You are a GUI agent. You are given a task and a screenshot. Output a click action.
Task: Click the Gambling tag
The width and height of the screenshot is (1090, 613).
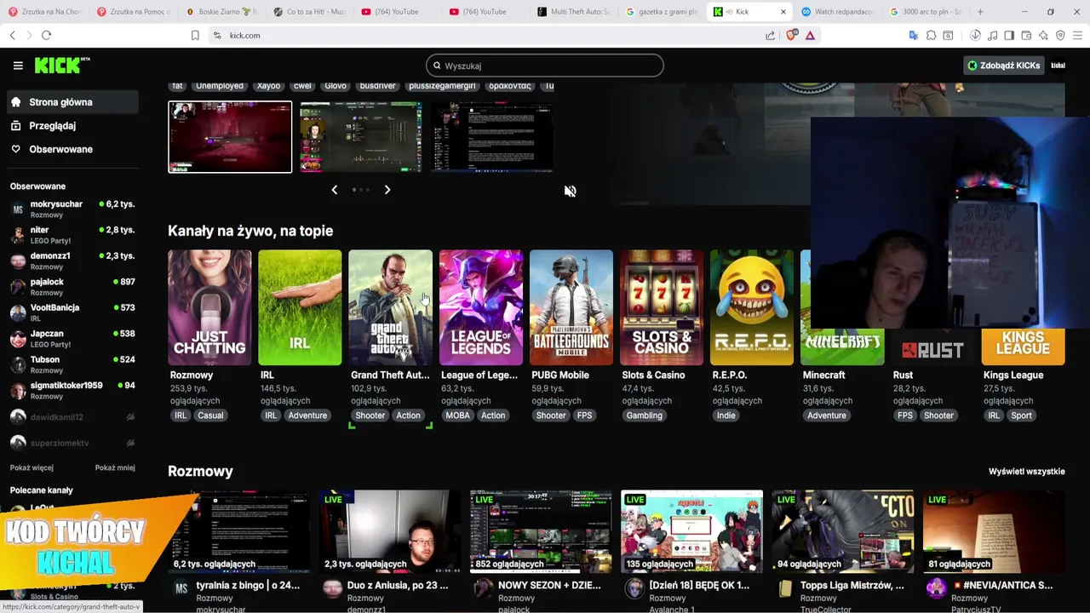point(644,415)
